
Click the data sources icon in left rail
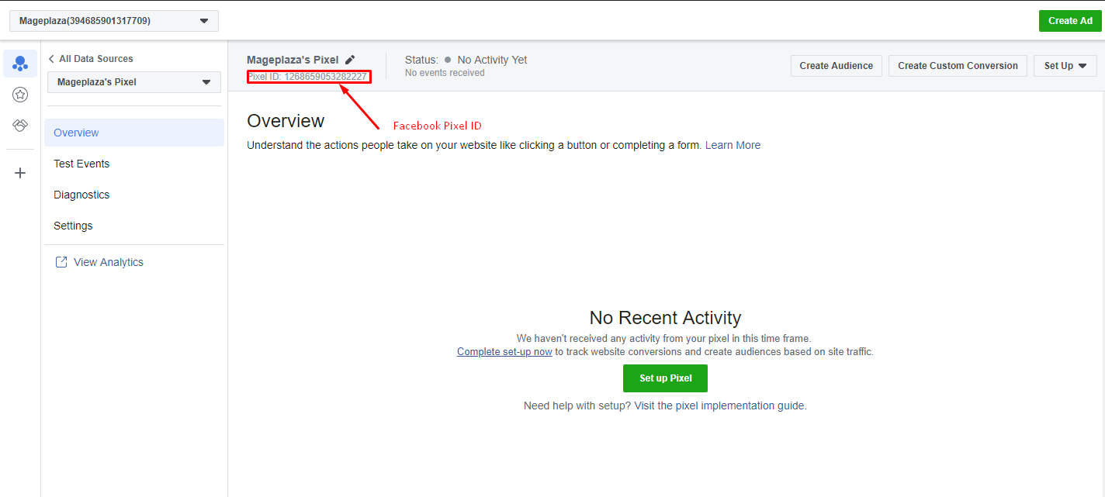click(20, 64)
